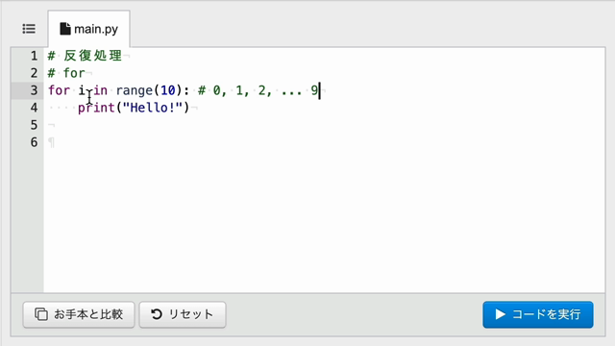
Task: Place cursor in print("Hello!") statement
Action: pyautogui.click(x=134, y=108)
